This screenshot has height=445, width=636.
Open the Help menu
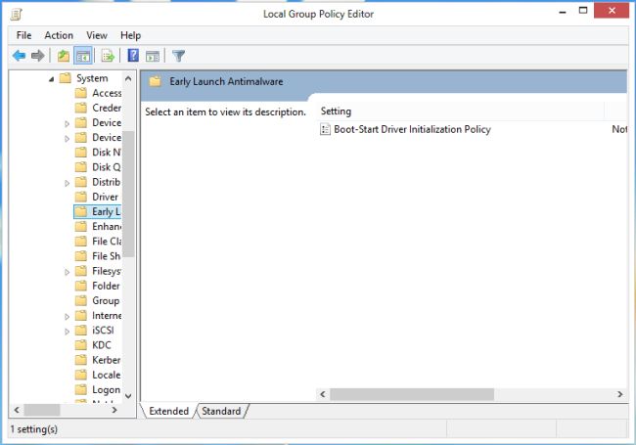pos(130,35)
